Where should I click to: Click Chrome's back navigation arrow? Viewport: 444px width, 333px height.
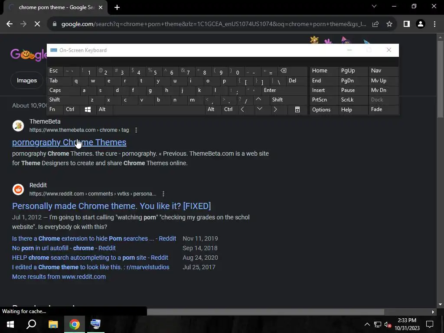10,24
